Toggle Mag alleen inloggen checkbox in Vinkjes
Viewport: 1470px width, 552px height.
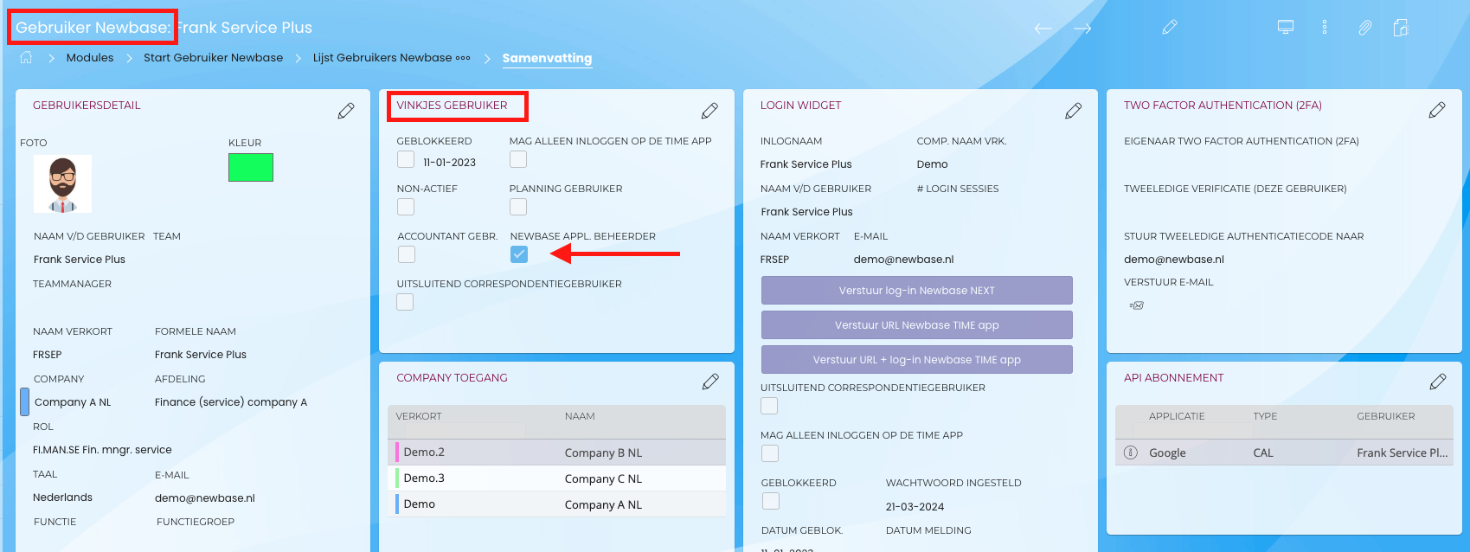pos(518,159)
